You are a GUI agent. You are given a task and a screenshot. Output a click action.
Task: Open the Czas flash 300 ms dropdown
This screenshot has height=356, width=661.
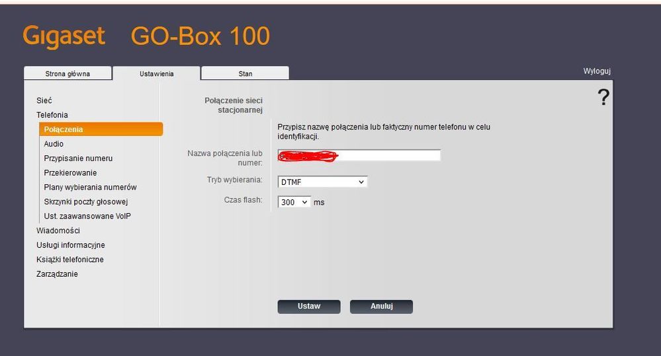(x=294, y=202)
